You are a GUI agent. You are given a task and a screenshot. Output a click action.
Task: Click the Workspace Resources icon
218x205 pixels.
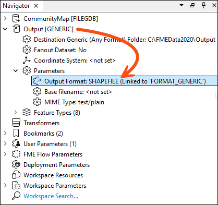pyautogui.click(x=16, y=175)
